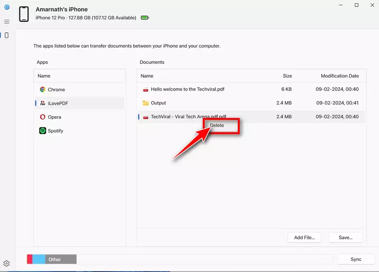This screenshot has height=272, width=379.
Task: Sort documents by Size column header
Action: (288, 76)
